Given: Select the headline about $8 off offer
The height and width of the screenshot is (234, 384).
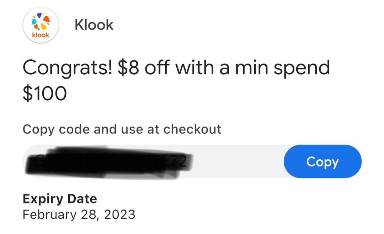Looking at the screenshot, I should pyautogui.click(x=176, y=68).
